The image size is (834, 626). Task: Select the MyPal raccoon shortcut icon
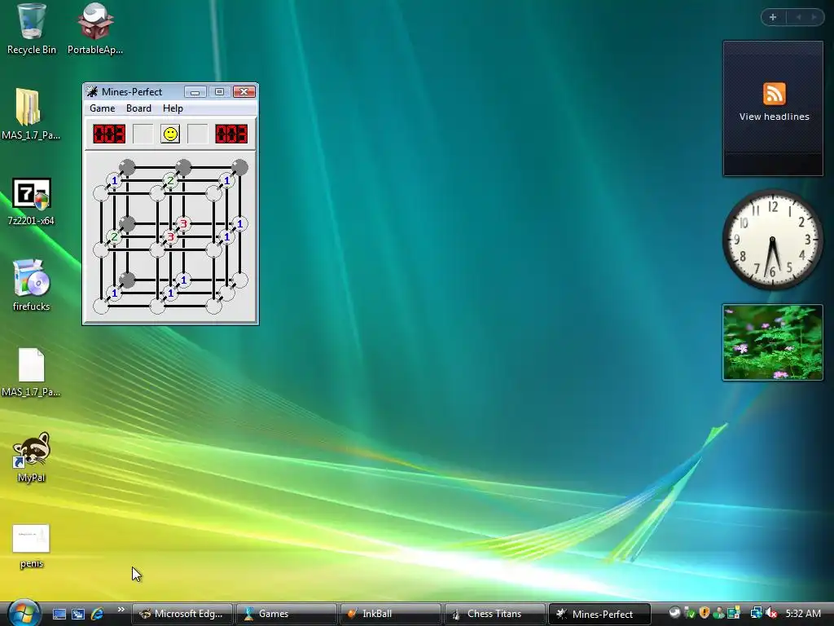pyautogui.click(x=32, y=456)
